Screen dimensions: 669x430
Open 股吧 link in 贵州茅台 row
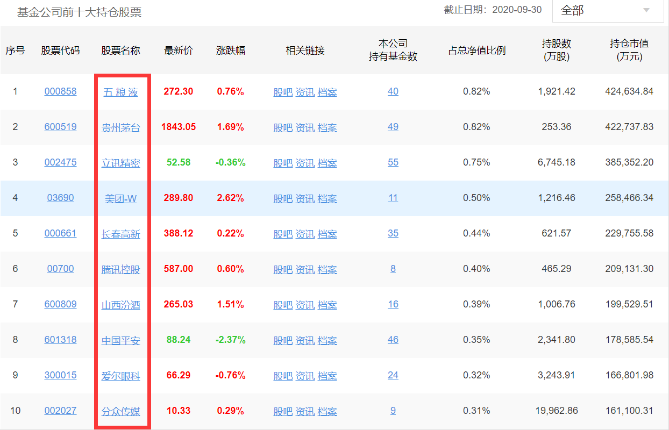(x=283, y=127)
